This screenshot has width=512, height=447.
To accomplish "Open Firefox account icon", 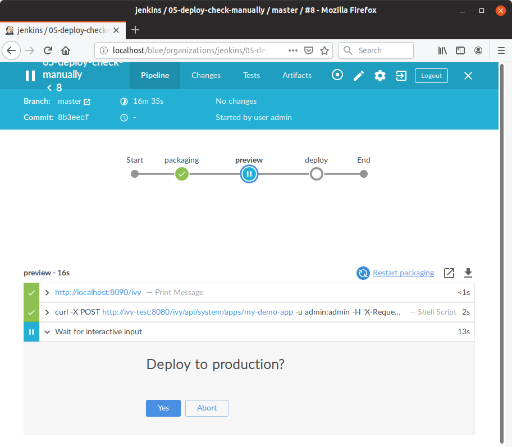I will tap(478, 50).
